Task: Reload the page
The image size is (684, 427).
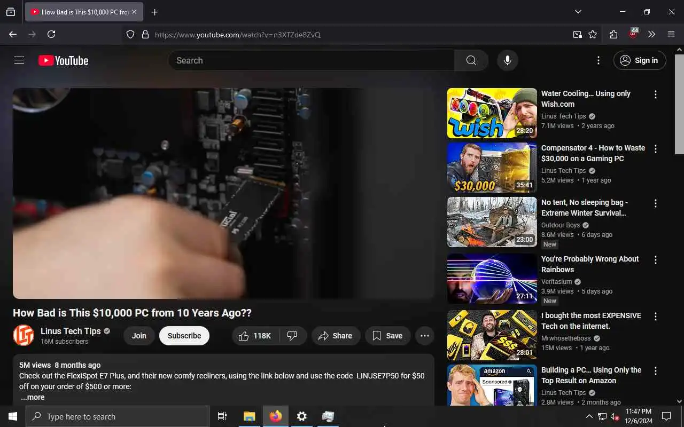Action: click(x=51, y=34)
